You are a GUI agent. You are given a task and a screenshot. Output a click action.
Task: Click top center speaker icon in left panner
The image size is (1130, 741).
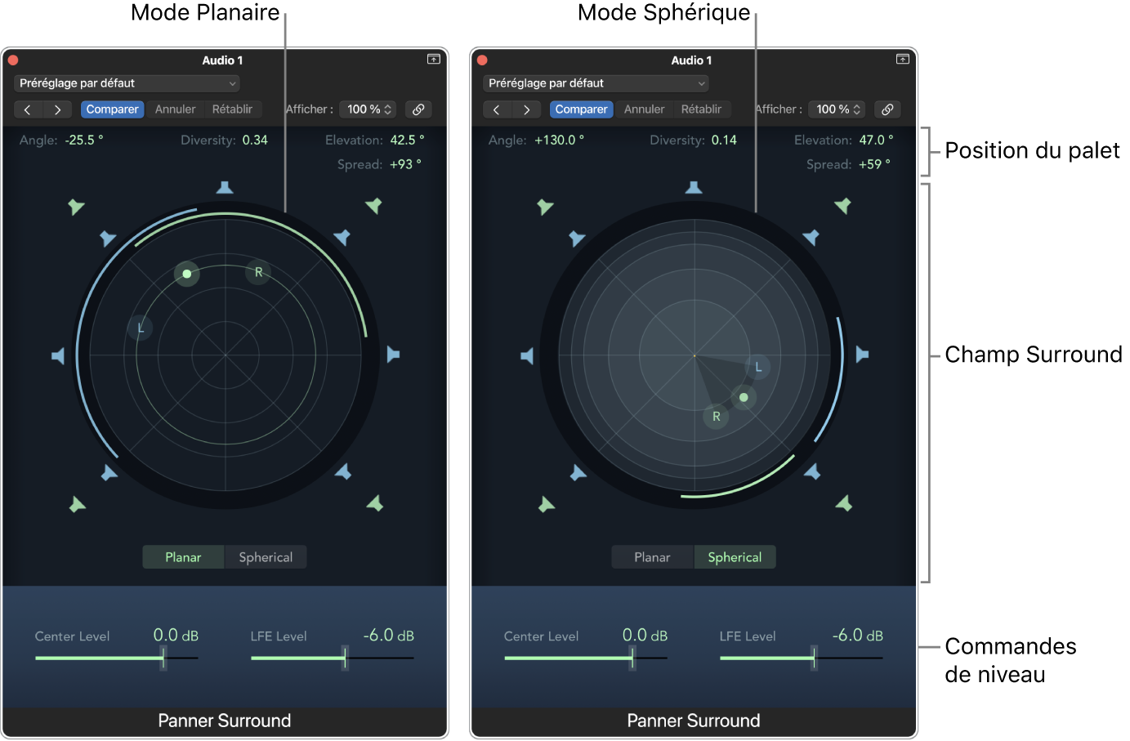(225, 188)
